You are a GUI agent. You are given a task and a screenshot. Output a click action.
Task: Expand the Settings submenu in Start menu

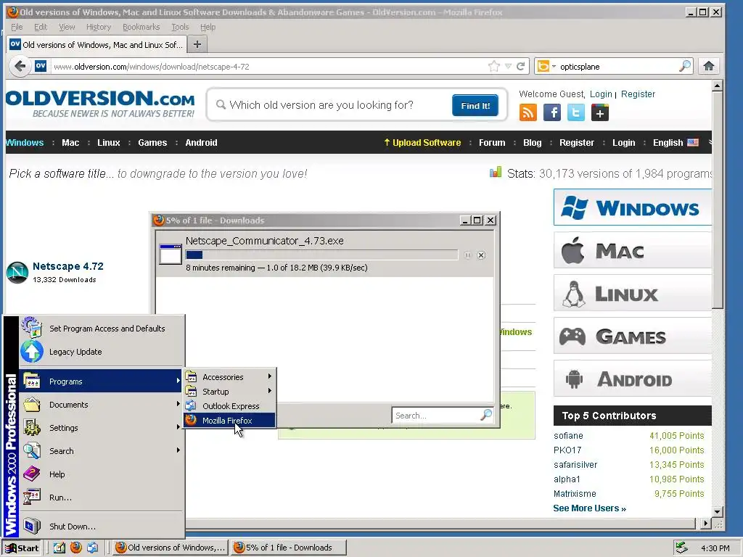[102, 428]
